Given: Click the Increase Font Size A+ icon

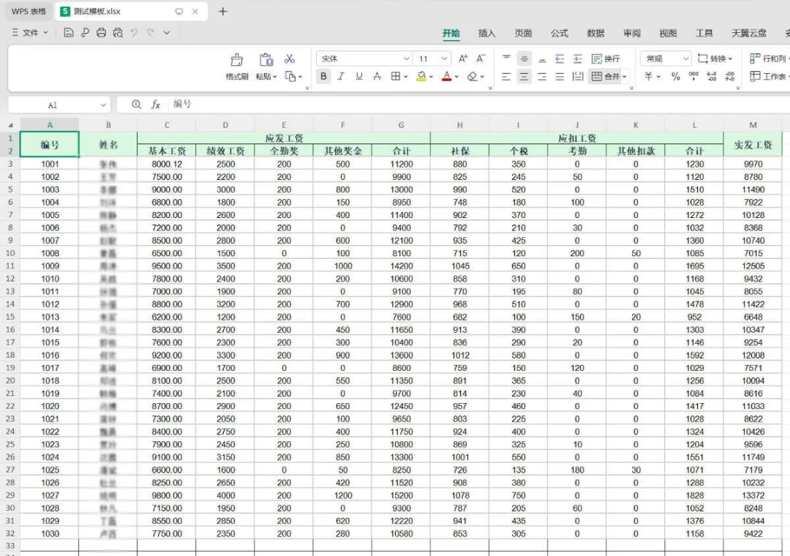Looking at the screenshot, I should tap(463, 59).
